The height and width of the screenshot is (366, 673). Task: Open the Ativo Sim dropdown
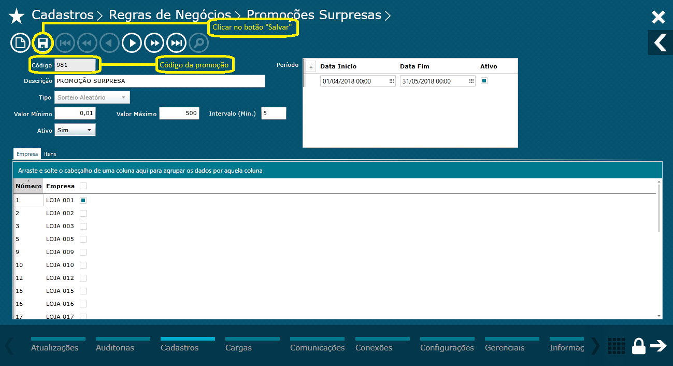click(x=75, y=130)
